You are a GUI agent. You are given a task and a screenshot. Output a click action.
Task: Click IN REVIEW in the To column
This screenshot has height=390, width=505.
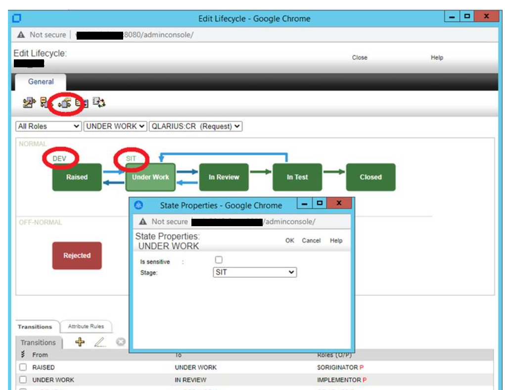coord(190,380)
